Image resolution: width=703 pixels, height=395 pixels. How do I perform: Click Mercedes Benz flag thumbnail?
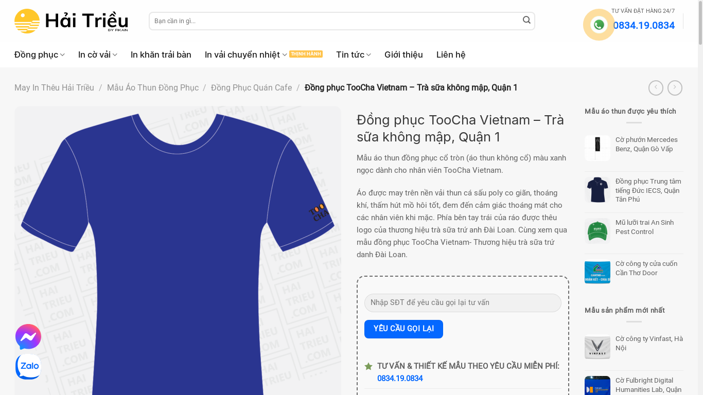tap(597, 148)
